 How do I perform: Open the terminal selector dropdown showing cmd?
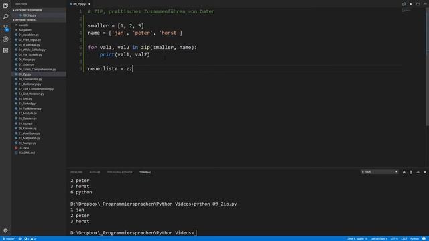tap(379, 172)
